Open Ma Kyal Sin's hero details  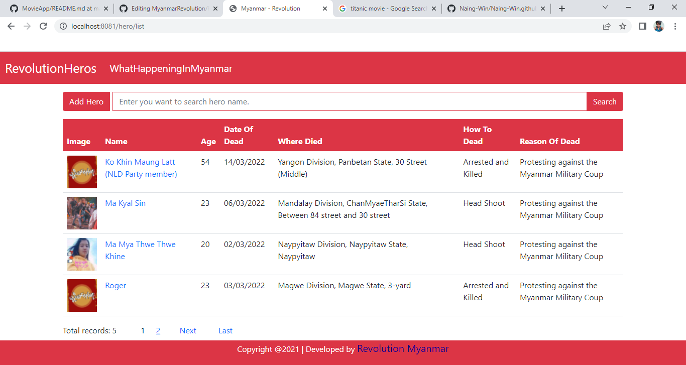click(x=125, y=203)
